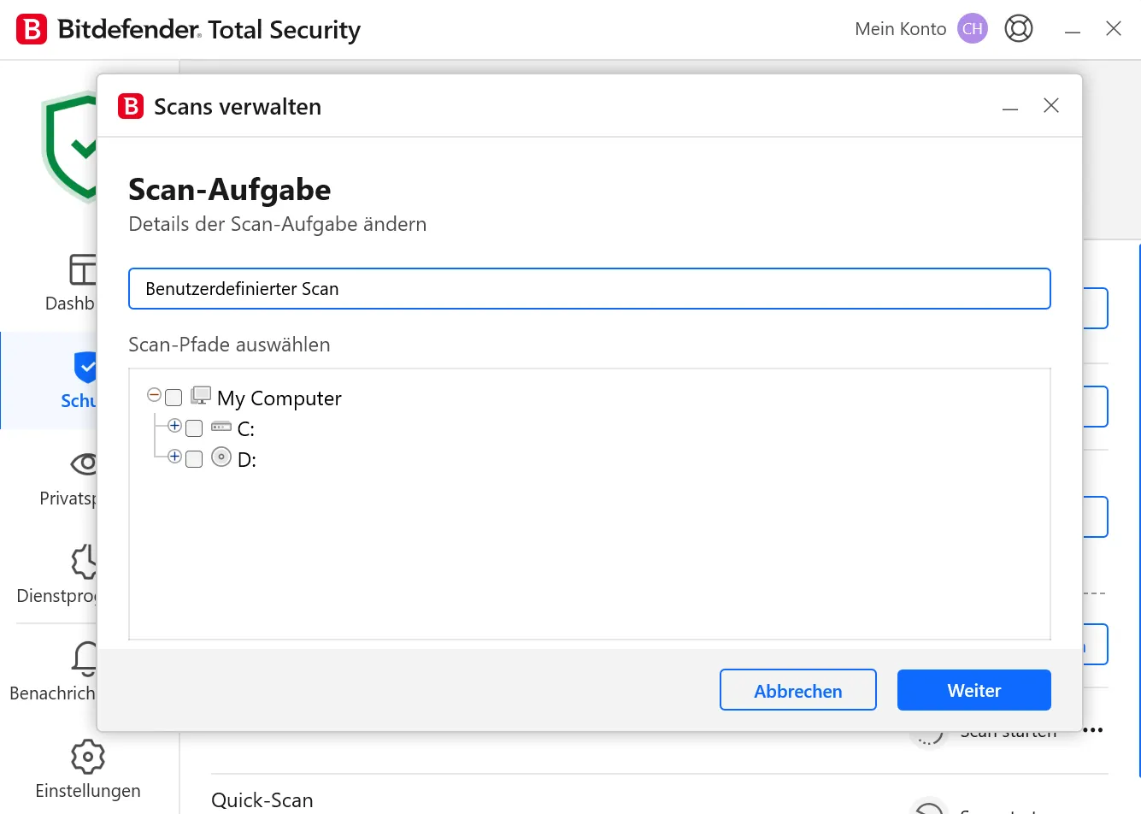The image size is (1141, 814).
Task: Click the My Computer monitor icon
Action: point(201,396)
